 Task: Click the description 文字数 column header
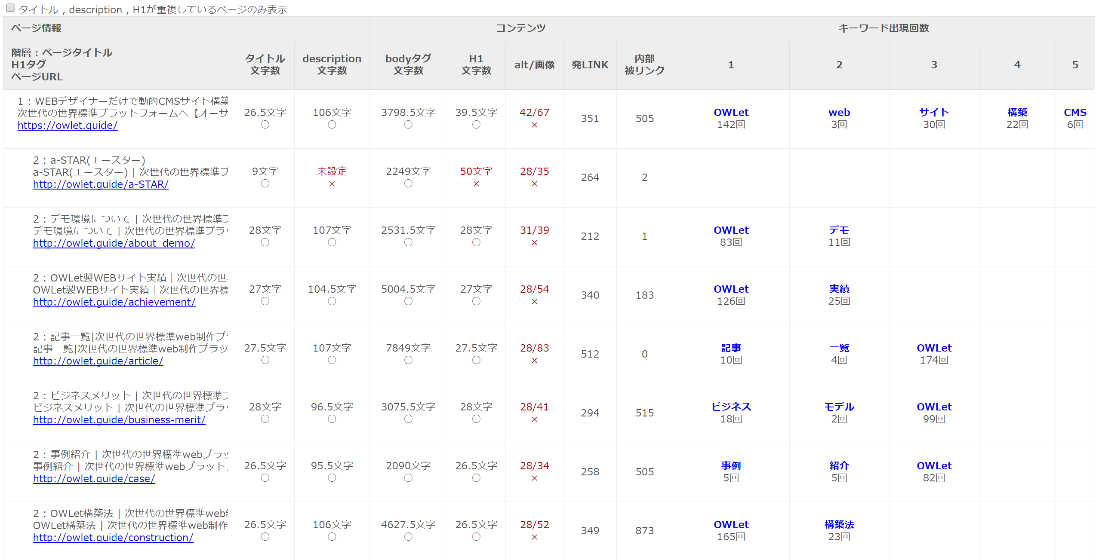[x=332, y=64]
